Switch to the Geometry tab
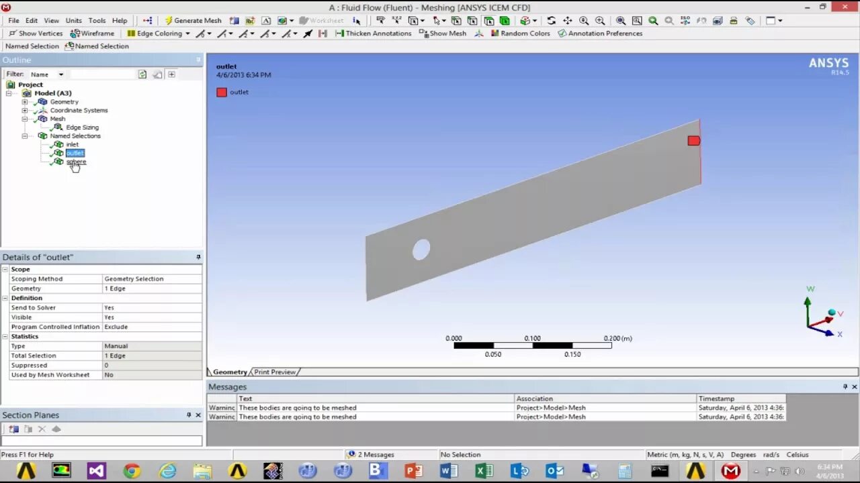 (230, 372)
